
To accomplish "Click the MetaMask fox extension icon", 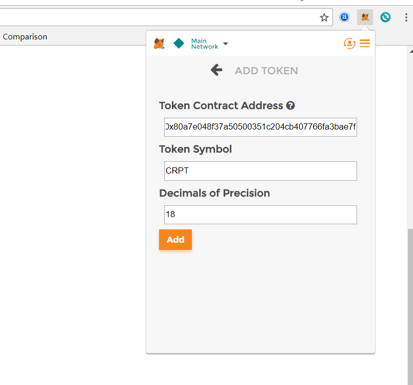I will click(365, 17).
